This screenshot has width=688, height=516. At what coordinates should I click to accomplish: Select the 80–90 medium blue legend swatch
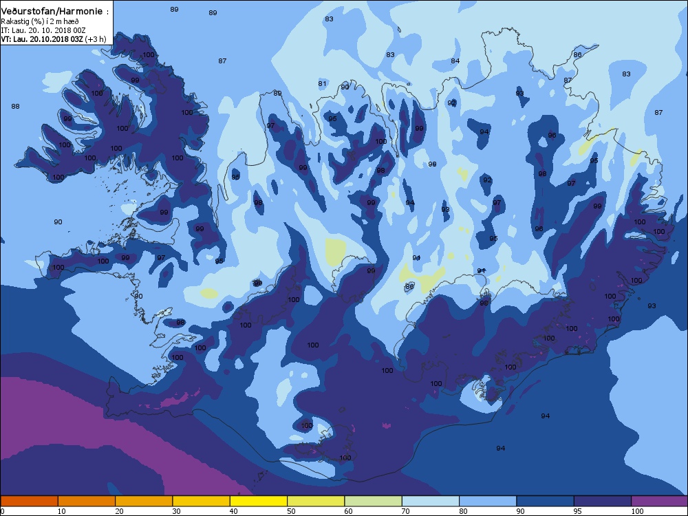click(x=488, y=501)
